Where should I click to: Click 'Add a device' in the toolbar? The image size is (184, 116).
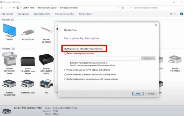click(x=7, y=14)
